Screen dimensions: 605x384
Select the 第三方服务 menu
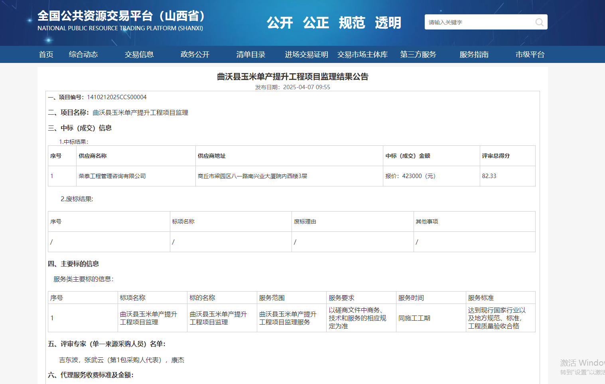pos(418,55)
